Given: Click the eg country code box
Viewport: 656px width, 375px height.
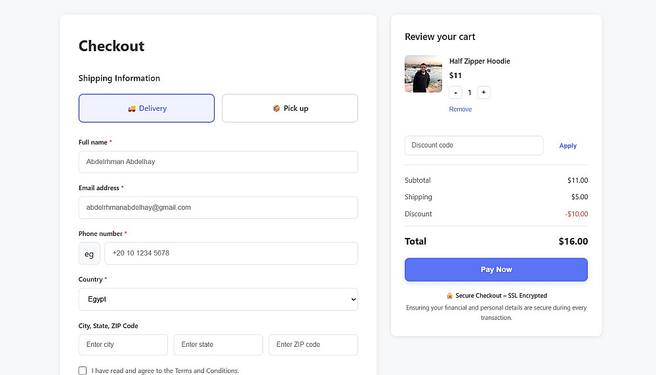Looking at the screenshot, I should 89,254.
